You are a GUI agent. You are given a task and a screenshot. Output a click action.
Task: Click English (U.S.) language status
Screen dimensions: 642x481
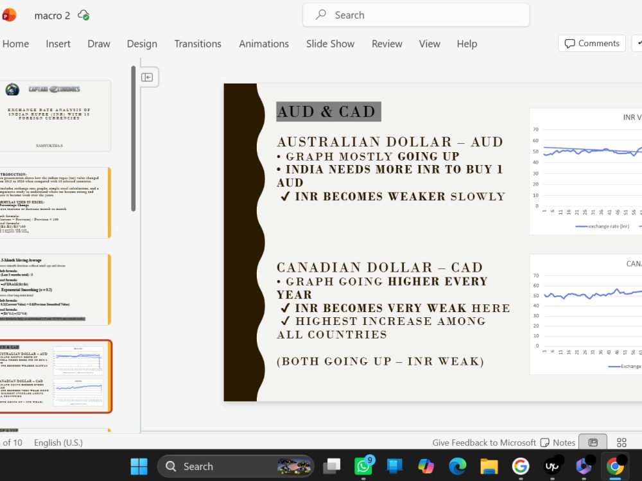(58, 442)
